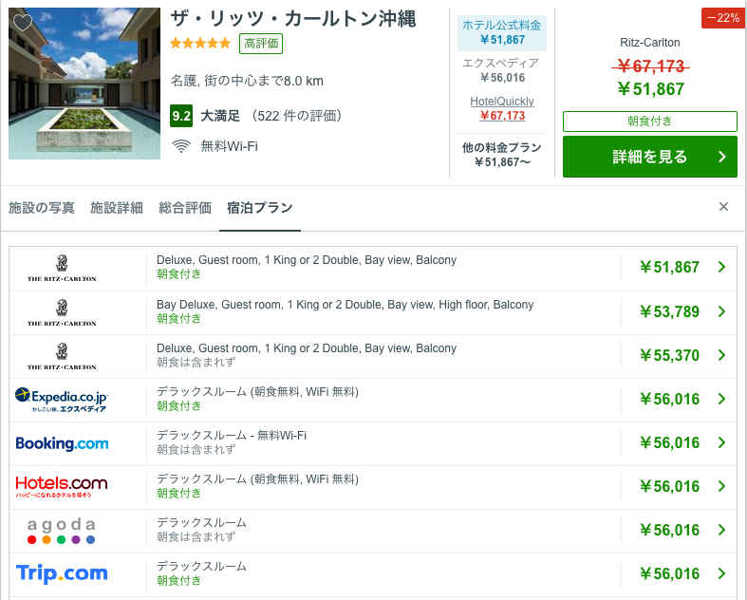The image size is (747, 600).
Task: Open the ¥51,867 Deluxe plan chevron
Action: (721, 267)
